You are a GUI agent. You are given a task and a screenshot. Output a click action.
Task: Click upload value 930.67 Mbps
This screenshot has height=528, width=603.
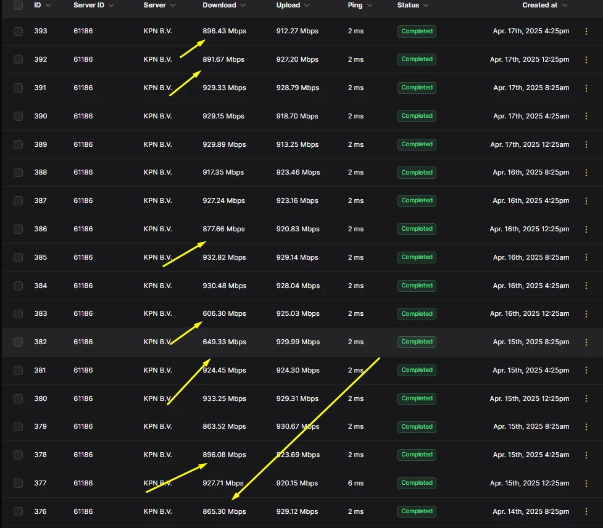(x=297, y=427)
